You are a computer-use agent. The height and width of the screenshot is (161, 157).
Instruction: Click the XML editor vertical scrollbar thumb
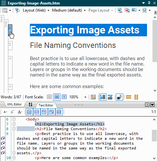pyautogui.click(x=155, y=41)
